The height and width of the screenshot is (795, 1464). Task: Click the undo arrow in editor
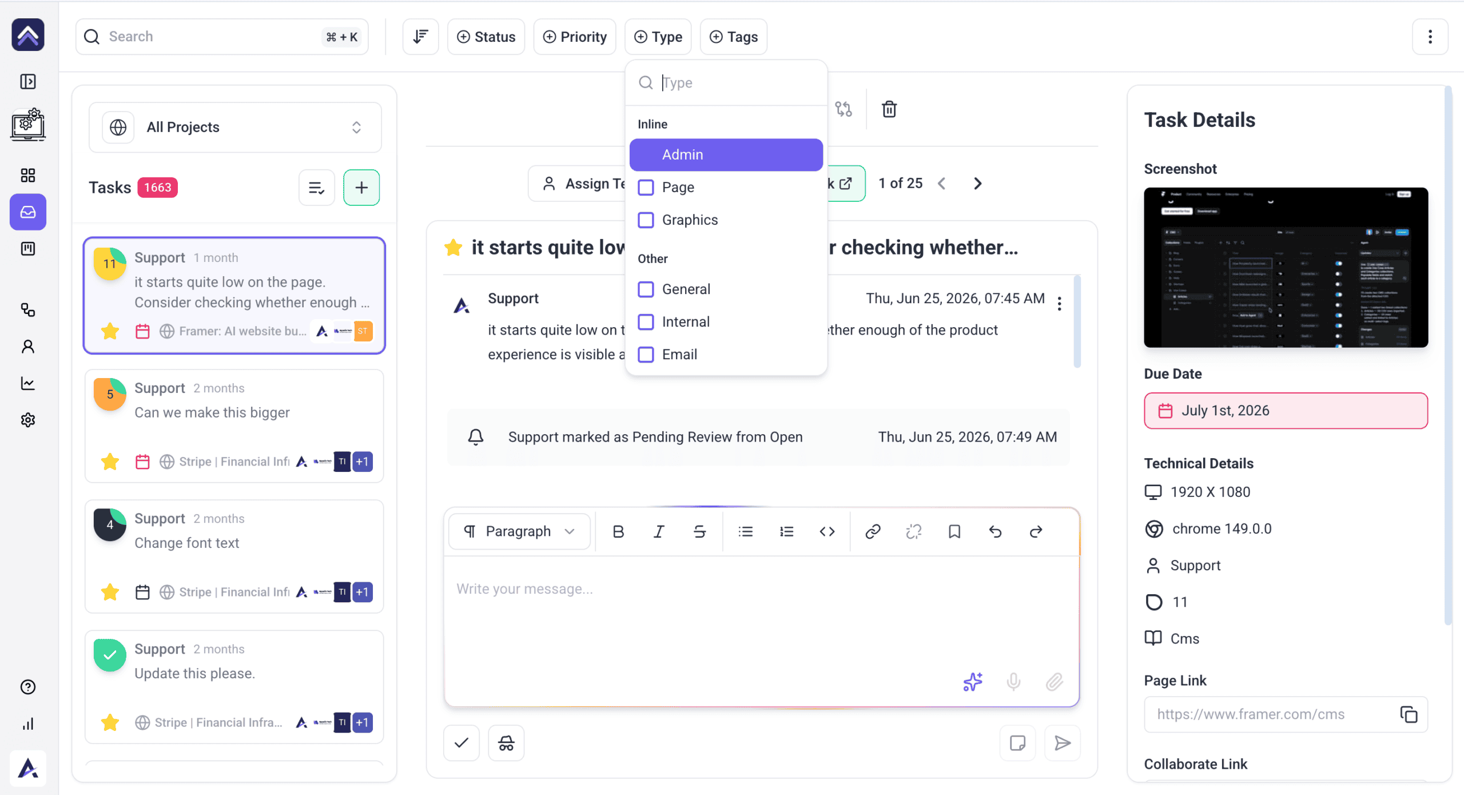(x=995, y=532)
